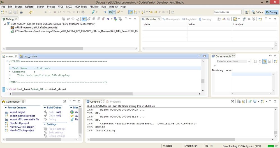Open the New file dropdown arrow
Screen dimensions: 280x148
[6, 12]
